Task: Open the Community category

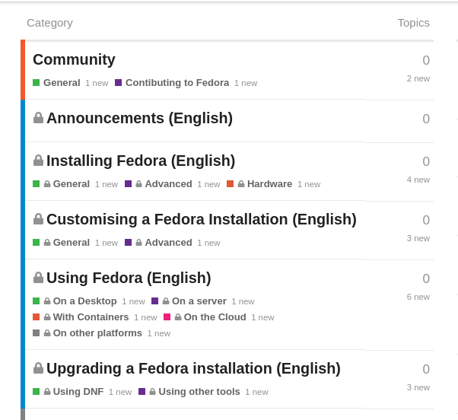Action: (74, 59)
